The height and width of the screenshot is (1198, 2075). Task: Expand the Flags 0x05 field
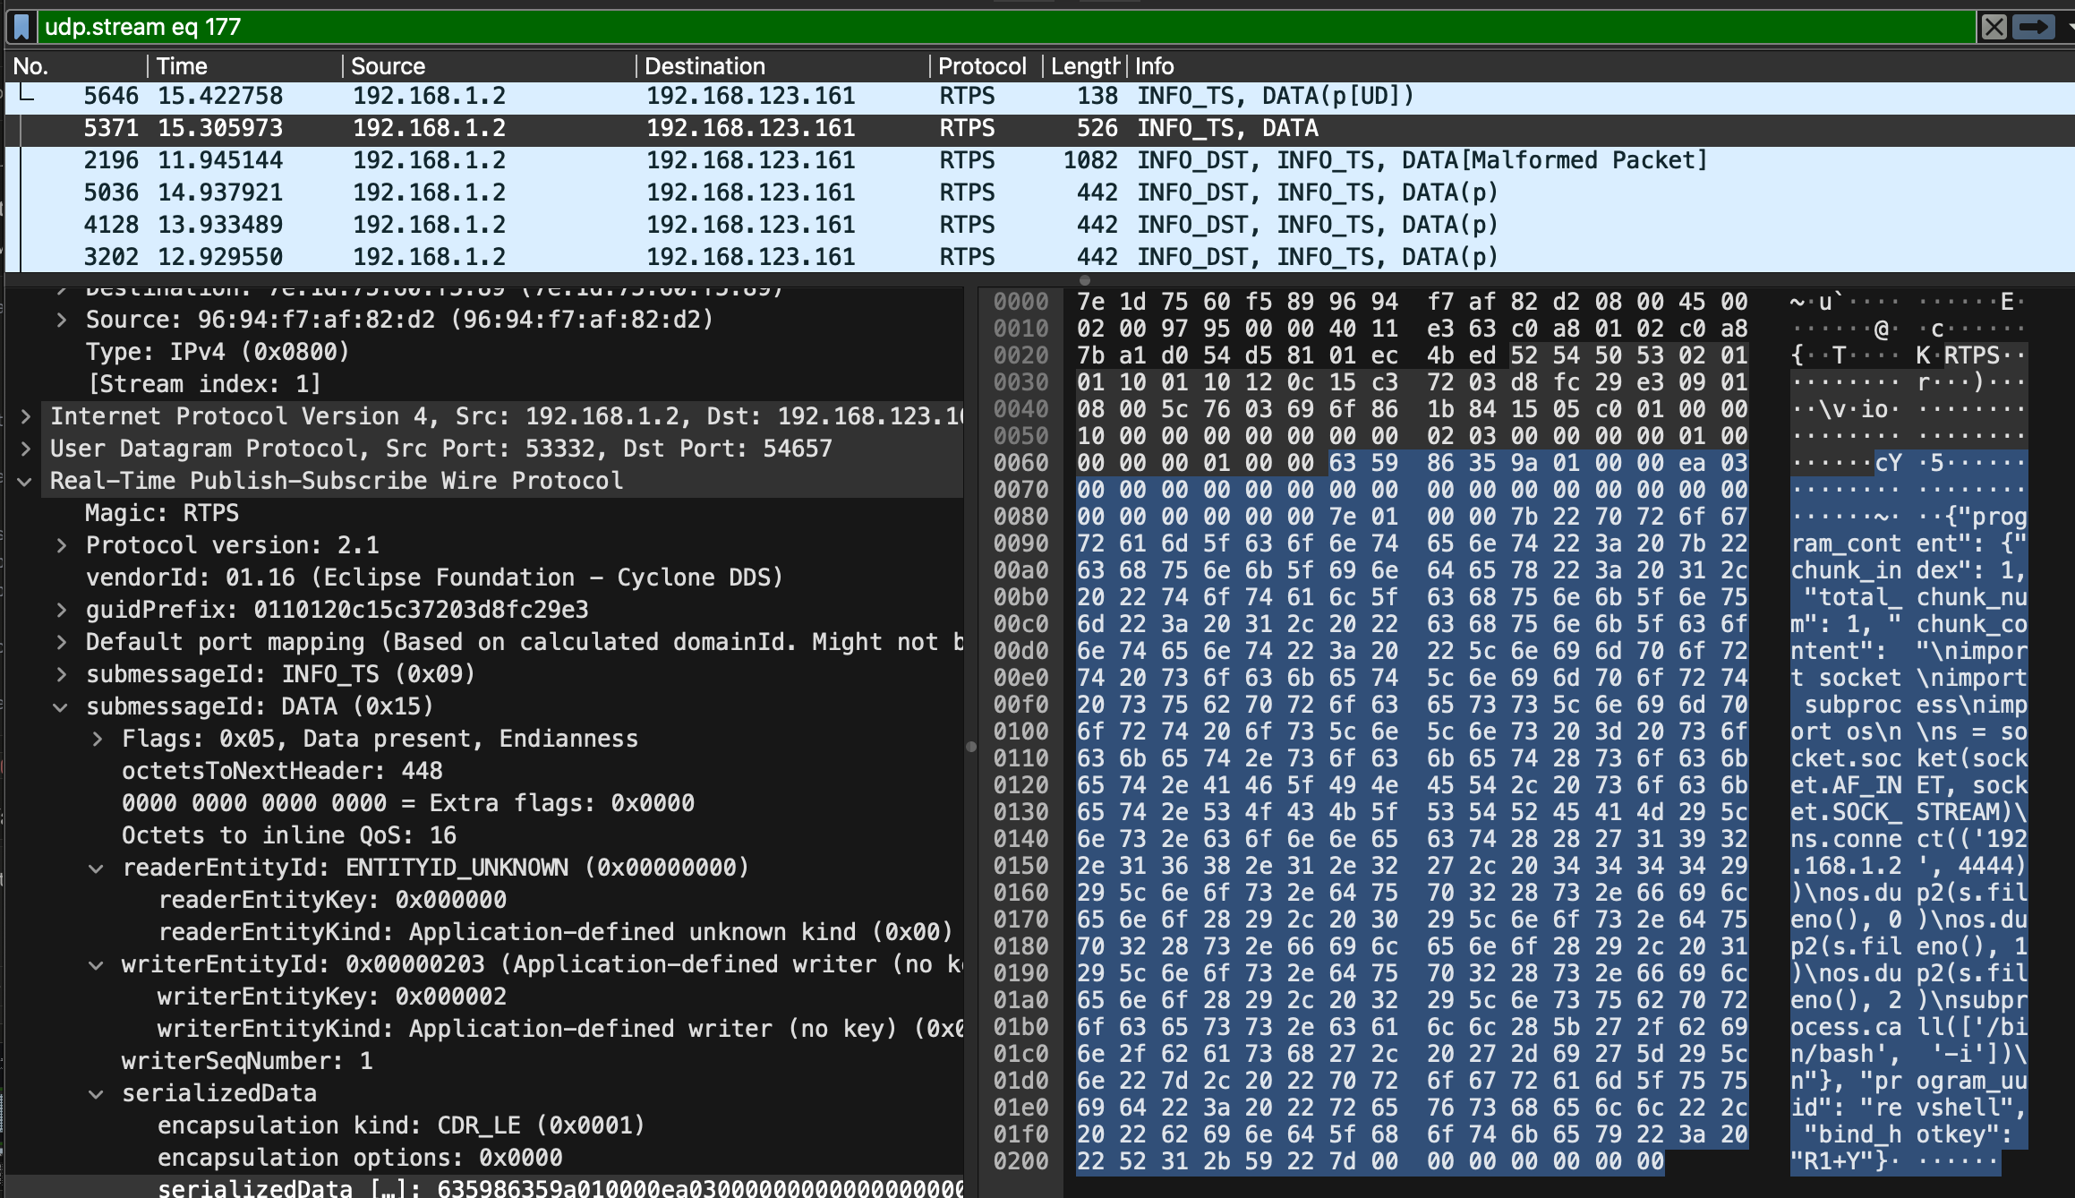pos(97,740)
